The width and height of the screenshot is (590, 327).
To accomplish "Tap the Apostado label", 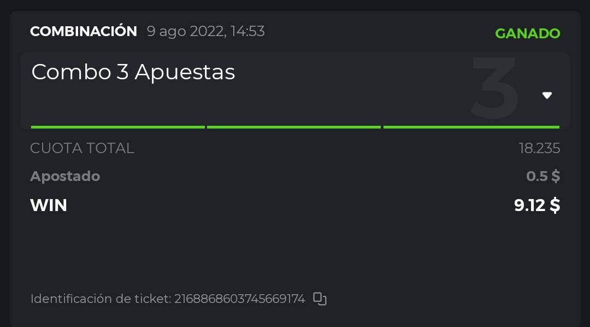I will click(65, 176).
